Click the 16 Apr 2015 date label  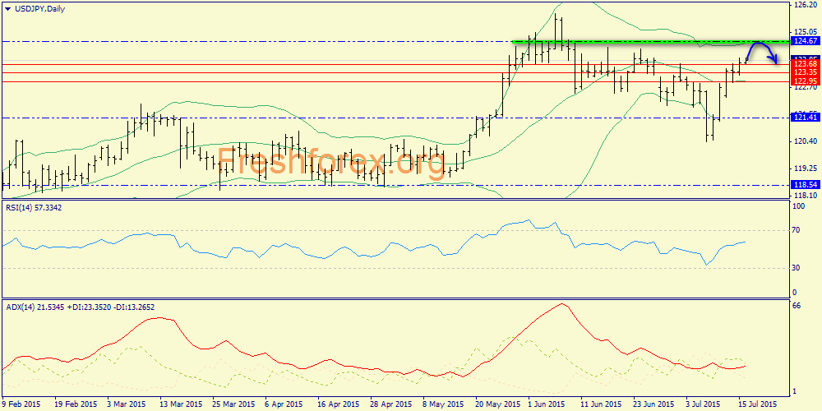coord(336,404)
